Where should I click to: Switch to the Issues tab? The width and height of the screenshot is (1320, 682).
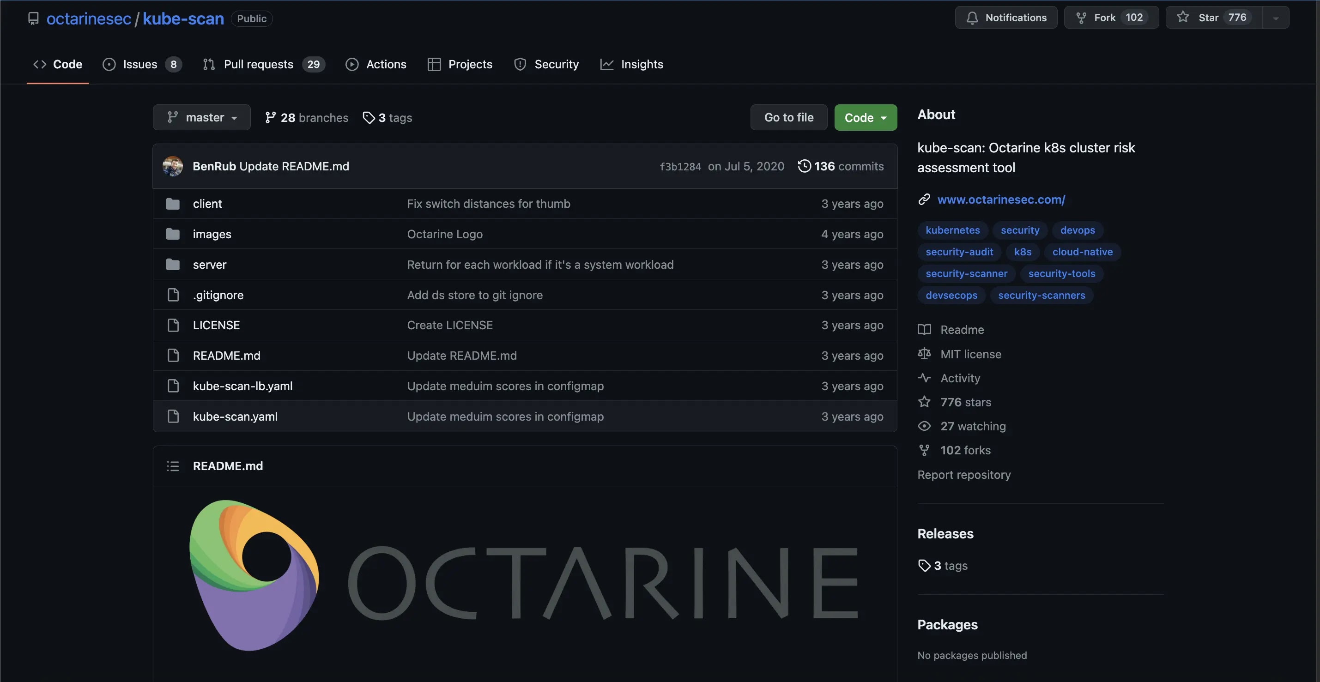tap(142, 64)
